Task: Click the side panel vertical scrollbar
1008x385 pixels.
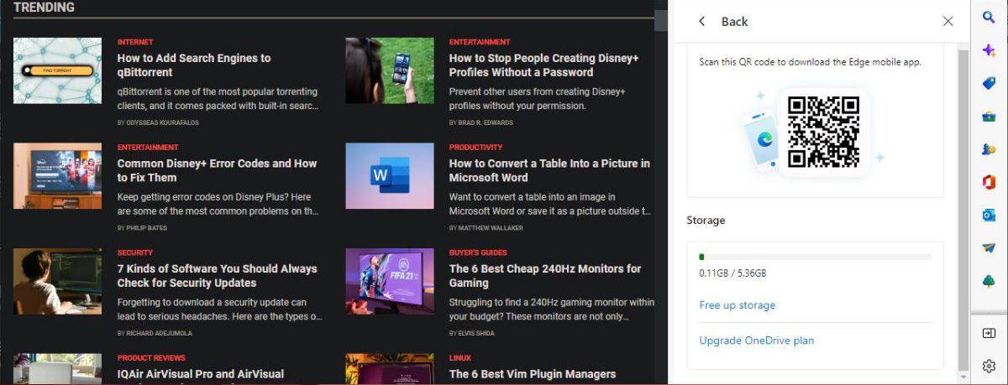Action: (963, 210)
